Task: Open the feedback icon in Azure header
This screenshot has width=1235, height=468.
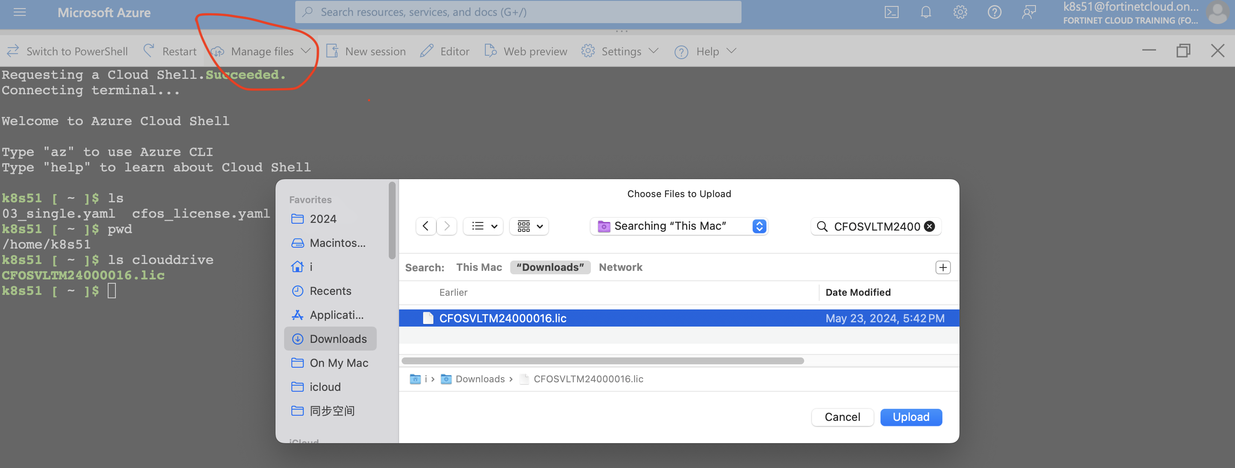Action: [1029, 12]
